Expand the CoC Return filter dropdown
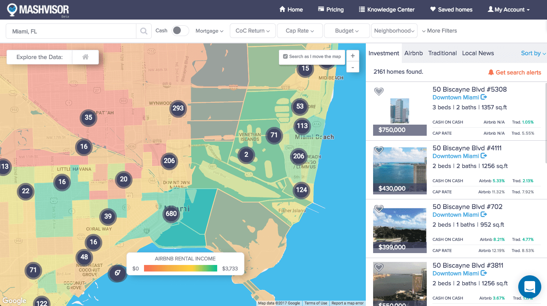547x306 pixels. tap(252, 31)
